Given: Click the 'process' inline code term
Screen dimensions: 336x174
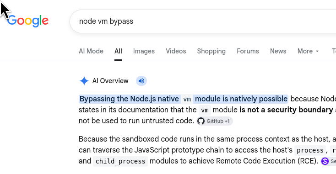Looking at the screenshot, I should 310,150.
